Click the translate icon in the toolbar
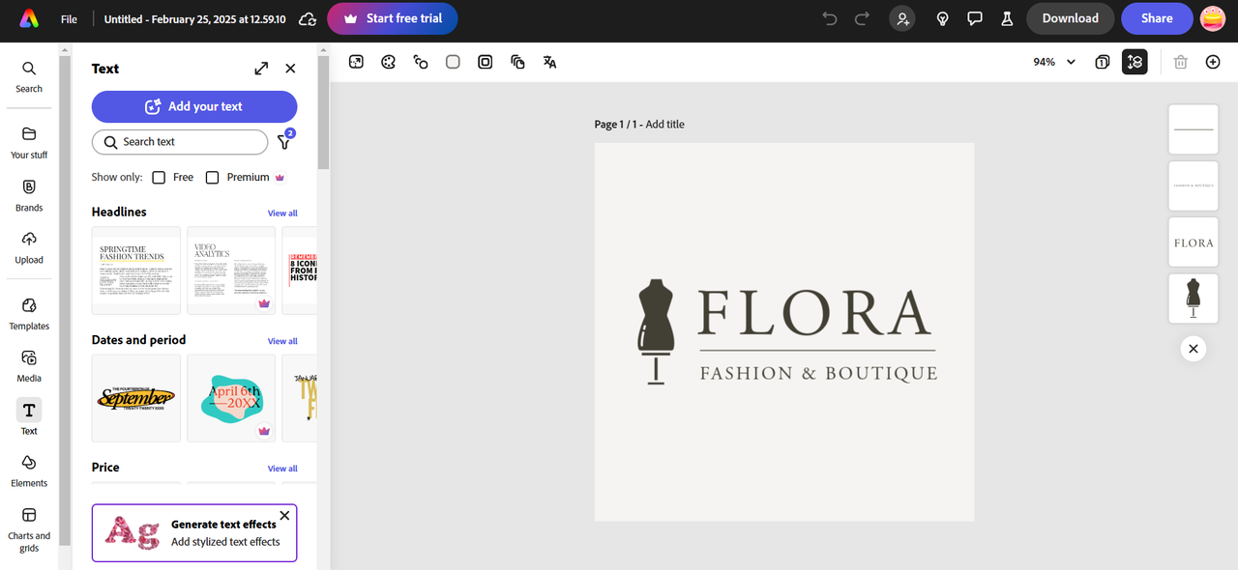 click(549, 62)
